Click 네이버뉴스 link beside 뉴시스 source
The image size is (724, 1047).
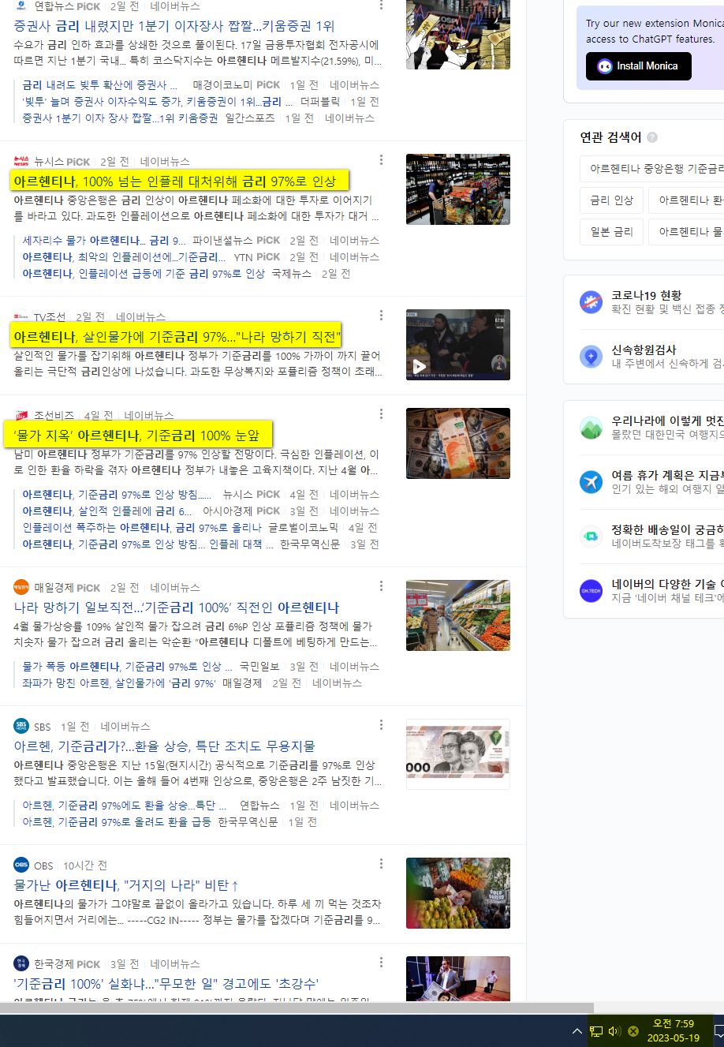click(x=165, y=162)
